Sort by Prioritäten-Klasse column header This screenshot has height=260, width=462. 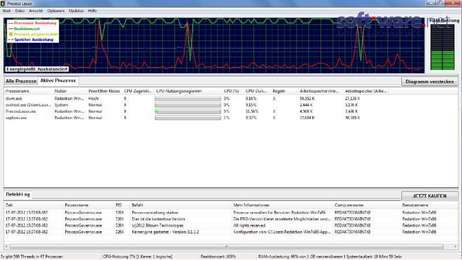point(104,91)
